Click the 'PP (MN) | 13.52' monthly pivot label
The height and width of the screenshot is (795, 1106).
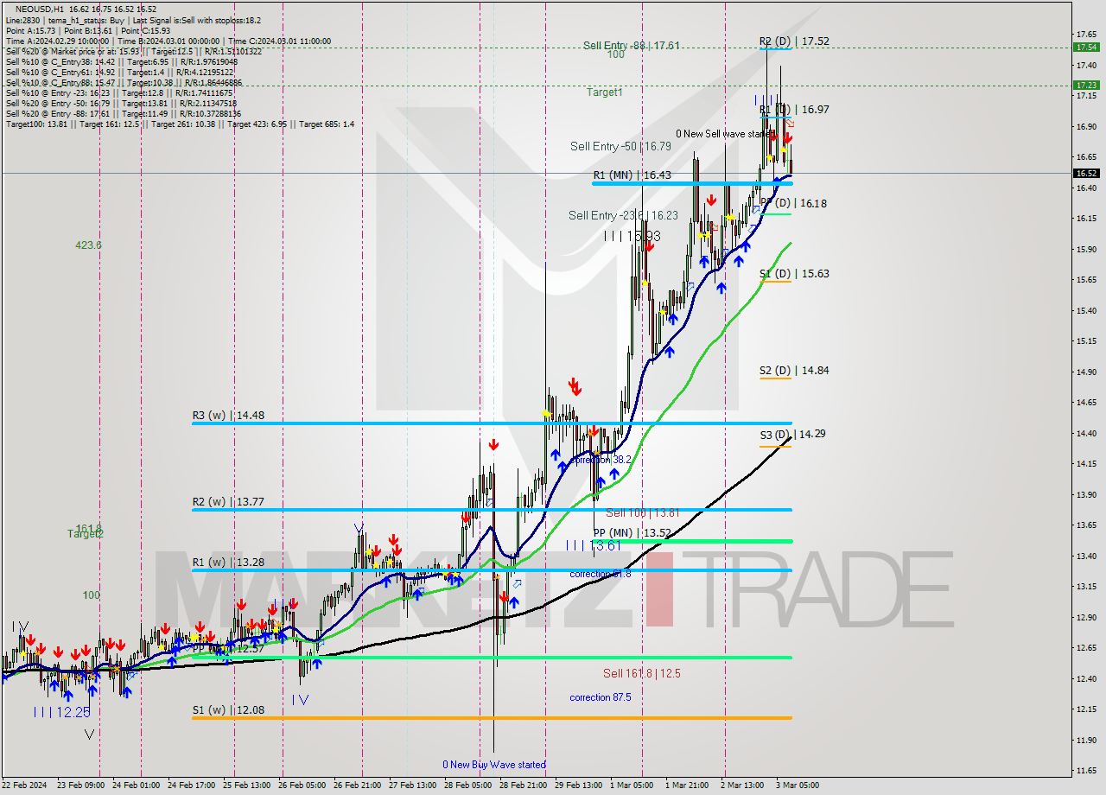632,532
